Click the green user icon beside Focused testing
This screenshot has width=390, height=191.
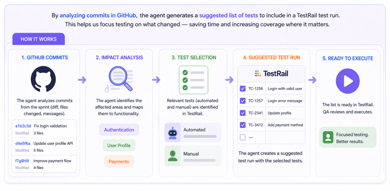point(328,138)
